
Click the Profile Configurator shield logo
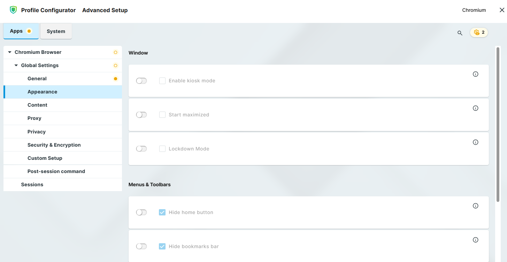click(x=13, y=10)
